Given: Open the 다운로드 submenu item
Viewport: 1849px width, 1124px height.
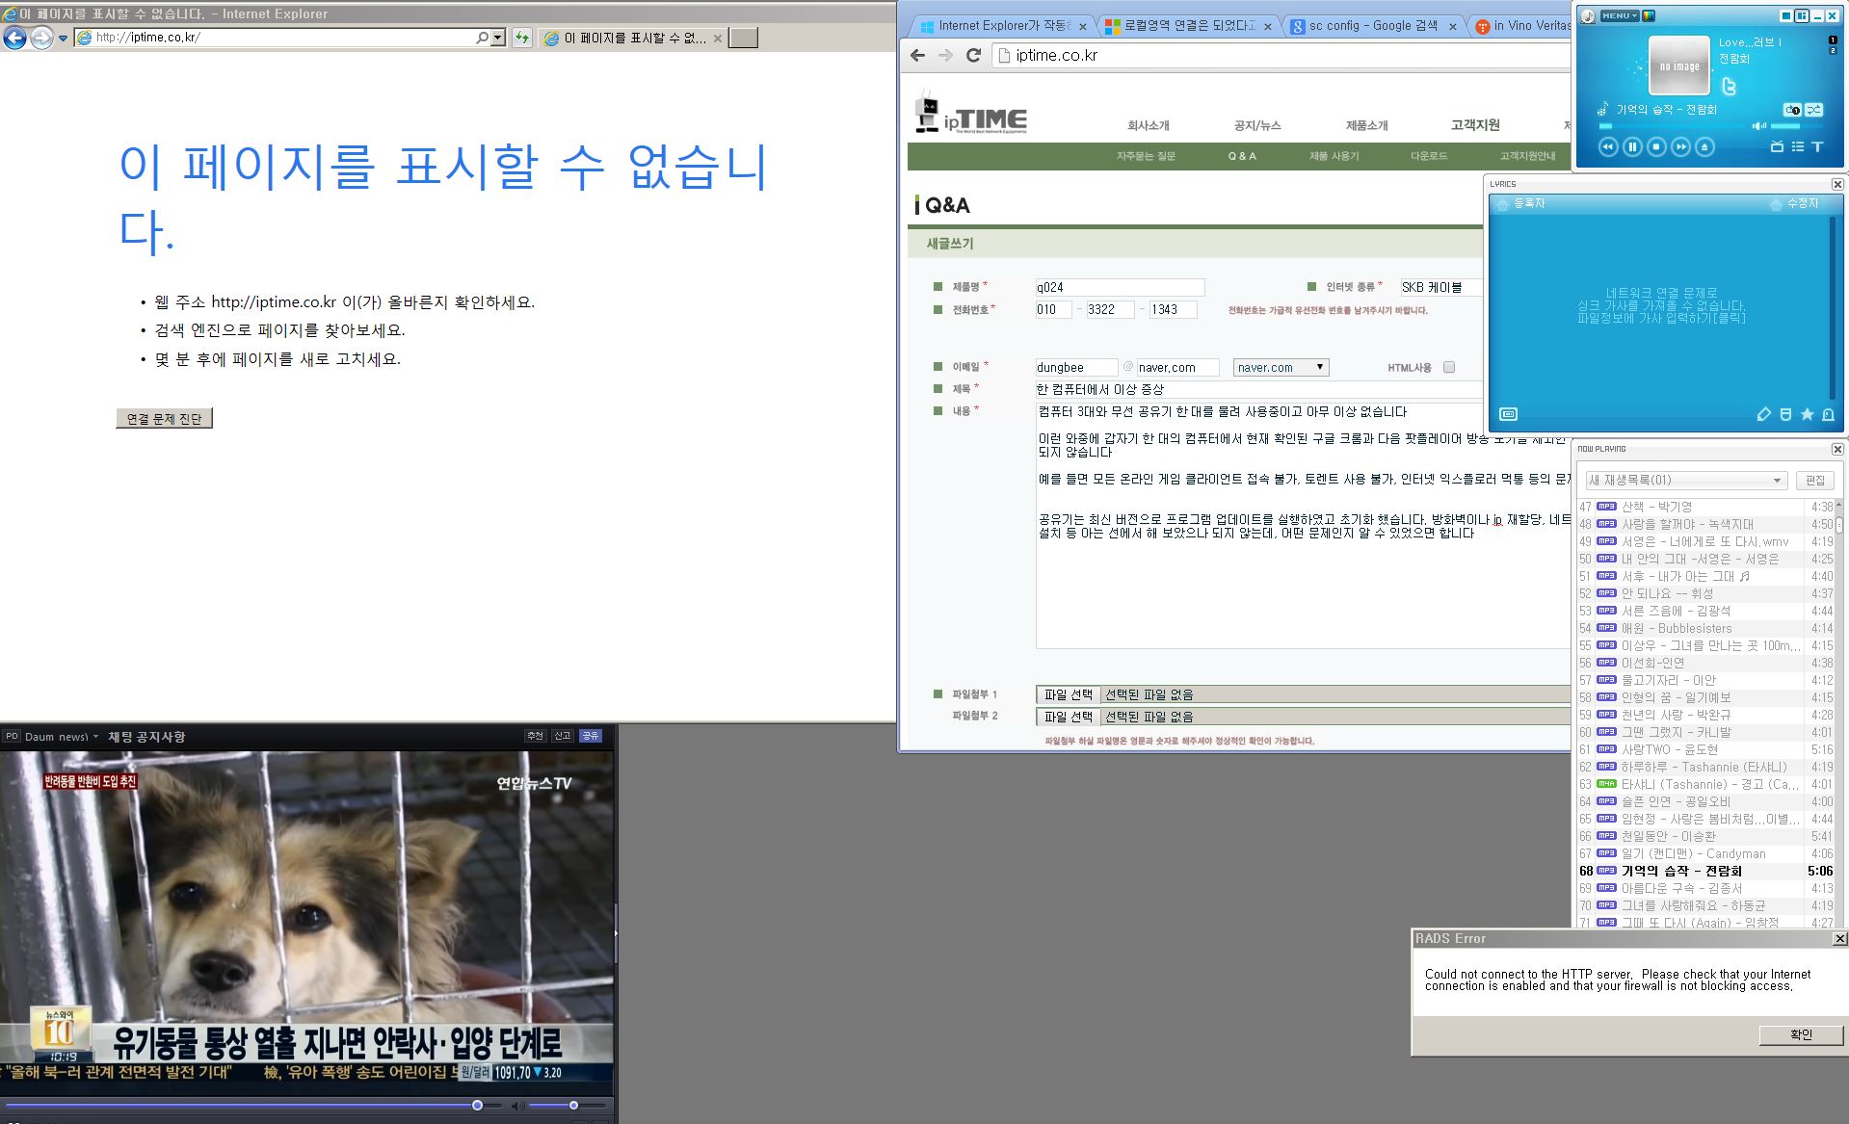Looking at the screenshot, I should click(1429, 155).
